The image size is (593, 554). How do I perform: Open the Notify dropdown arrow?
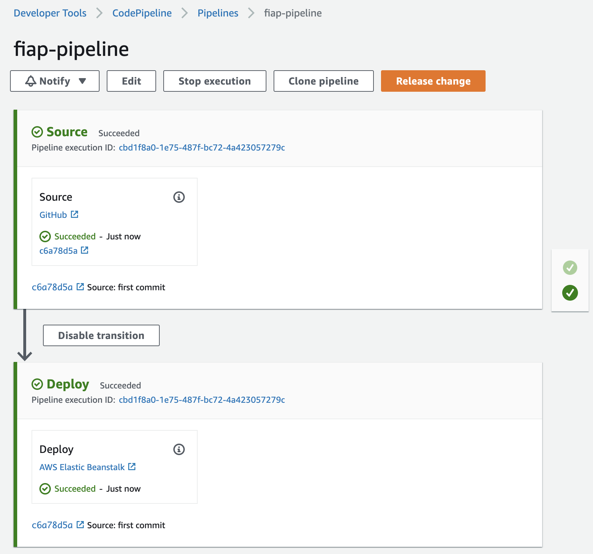click(82, 81)
